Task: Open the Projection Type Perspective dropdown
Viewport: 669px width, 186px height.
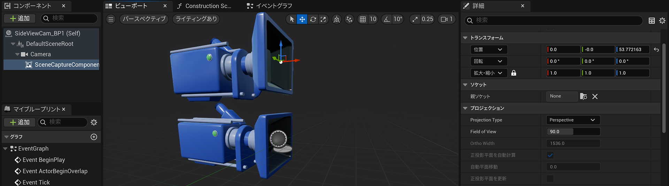Action: (573, 120)
